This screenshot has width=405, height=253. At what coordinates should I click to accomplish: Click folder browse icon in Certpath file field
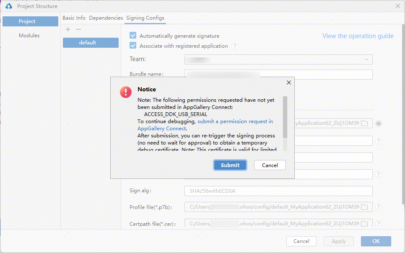[364, 224]
